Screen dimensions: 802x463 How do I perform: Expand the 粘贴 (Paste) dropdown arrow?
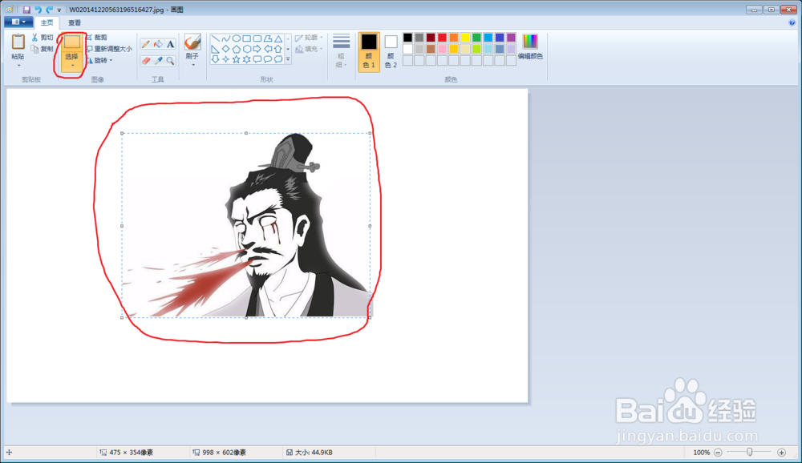click(18, 66)
